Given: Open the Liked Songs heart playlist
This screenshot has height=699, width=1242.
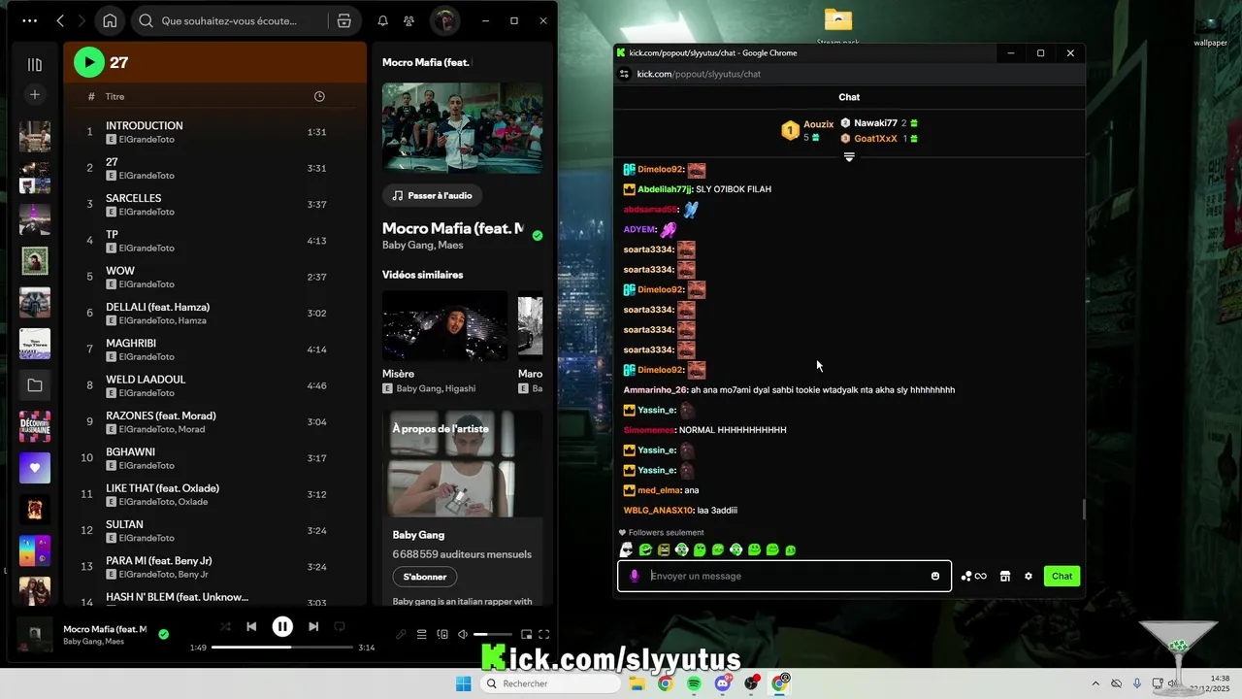Looking at the screenshot, I should (x=35, y=468).
